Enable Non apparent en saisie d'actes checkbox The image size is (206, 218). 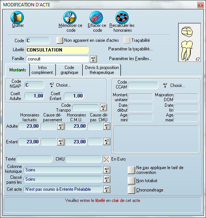click(x=60, y=40)
